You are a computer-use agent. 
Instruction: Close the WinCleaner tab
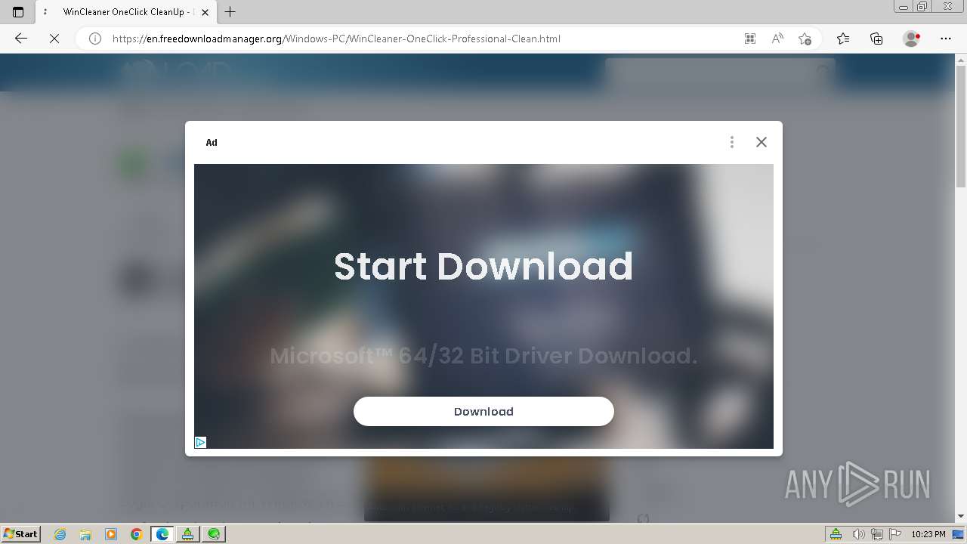(x=205, y=12)
